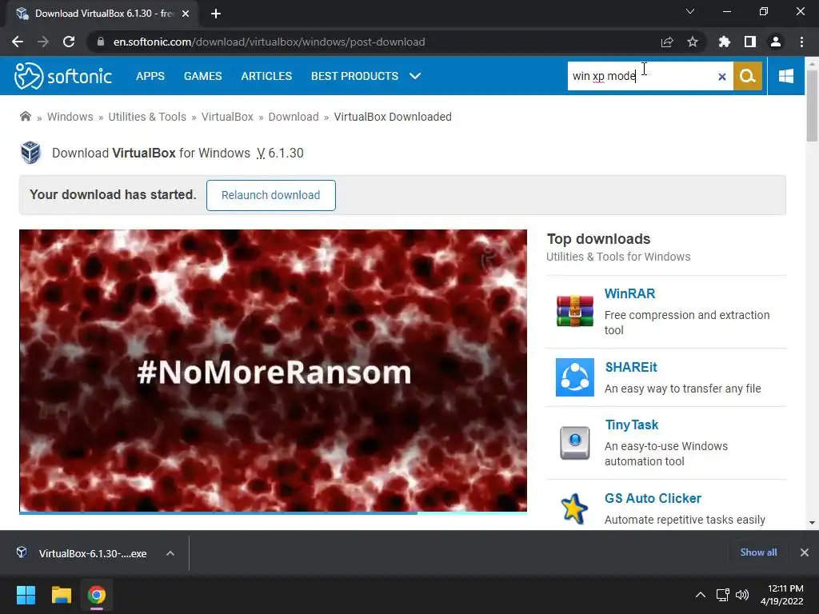Click the Softonic logo
Image resolution: width=819 pixels, height=614 pixels.
pyautogui.click(x=62, y=76)
